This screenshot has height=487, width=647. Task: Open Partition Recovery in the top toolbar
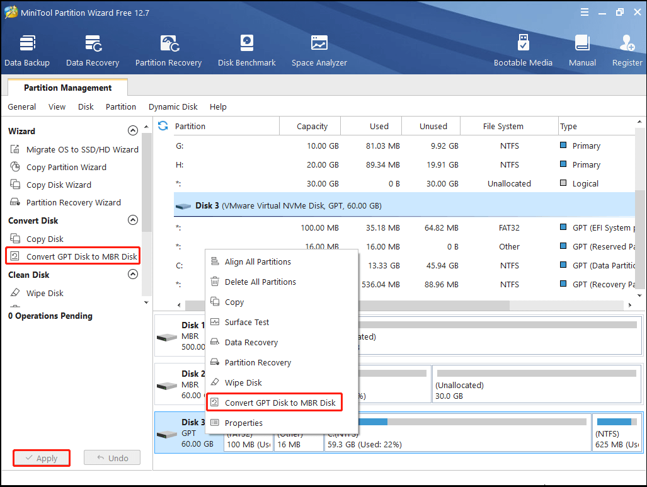point(168,51)
